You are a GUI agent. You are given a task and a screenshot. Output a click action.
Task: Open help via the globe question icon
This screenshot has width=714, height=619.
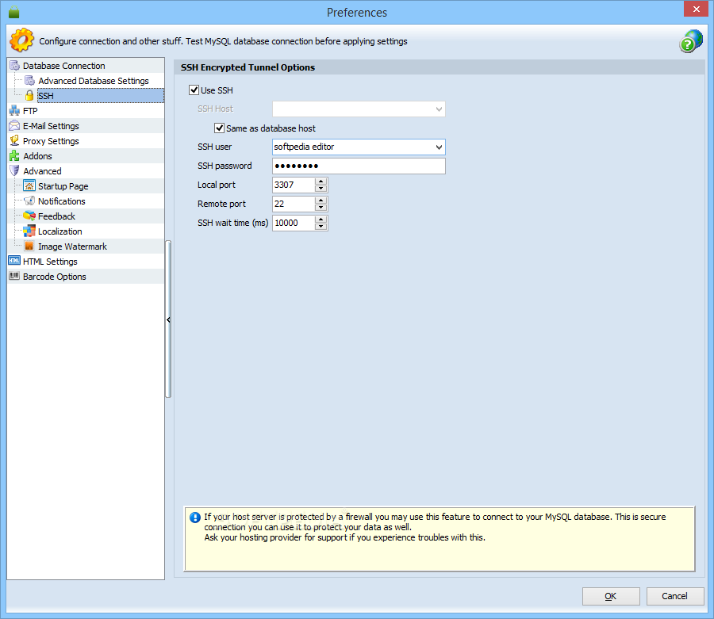pyautogui.click(x=691, y=41)
